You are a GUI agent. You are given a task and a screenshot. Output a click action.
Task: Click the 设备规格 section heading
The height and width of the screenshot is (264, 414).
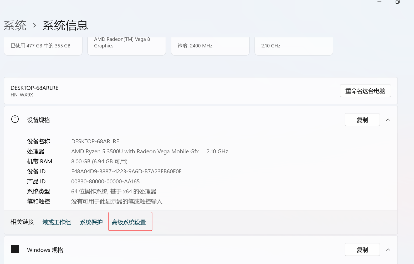click(38, 120)
